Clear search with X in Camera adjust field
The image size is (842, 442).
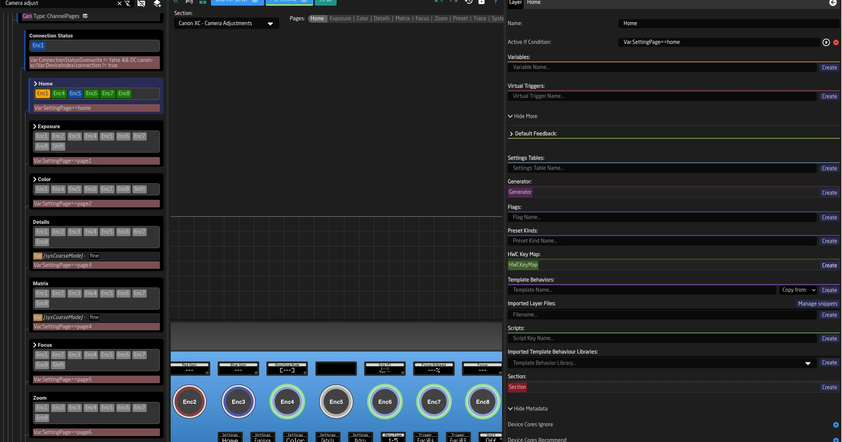(119, 3)
